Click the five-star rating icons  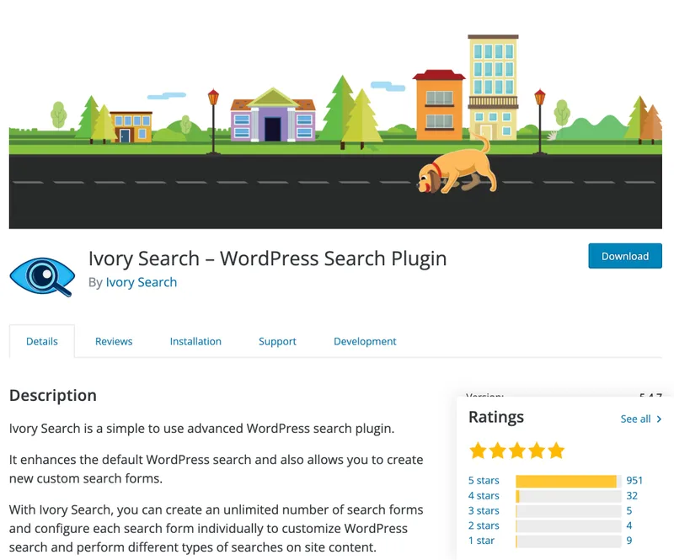[516, 451]
